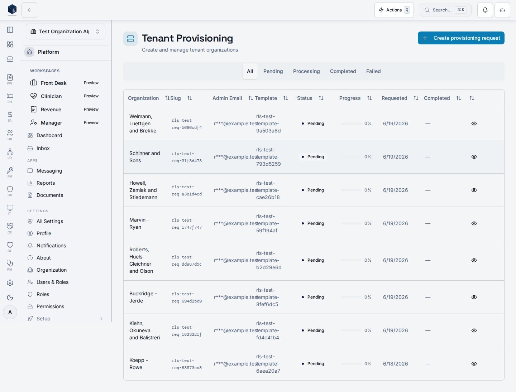Viewport: 516px width, 392px height.
Task: Click the Platform home icon
Action: click(29, 52)
